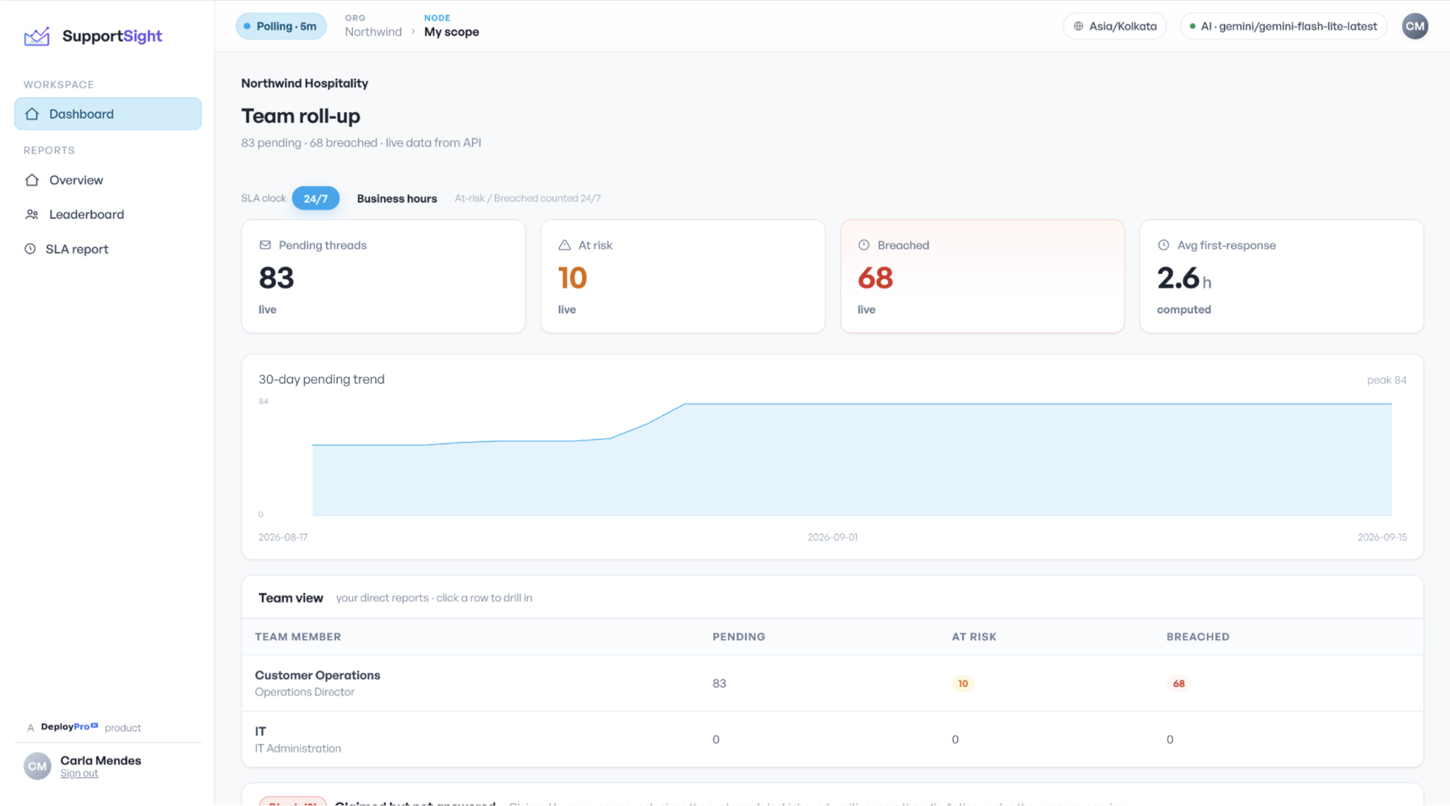The width and height of the screenshot is (1450, 806).
Task: Click the At risk 10 card
Action: pos(683,276)
